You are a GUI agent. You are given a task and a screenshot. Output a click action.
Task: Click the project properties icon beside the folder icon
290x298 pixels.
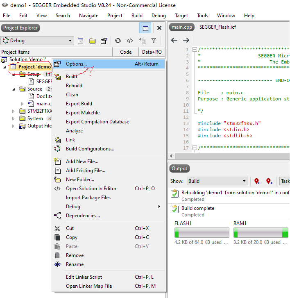click(x=104, y=41)
